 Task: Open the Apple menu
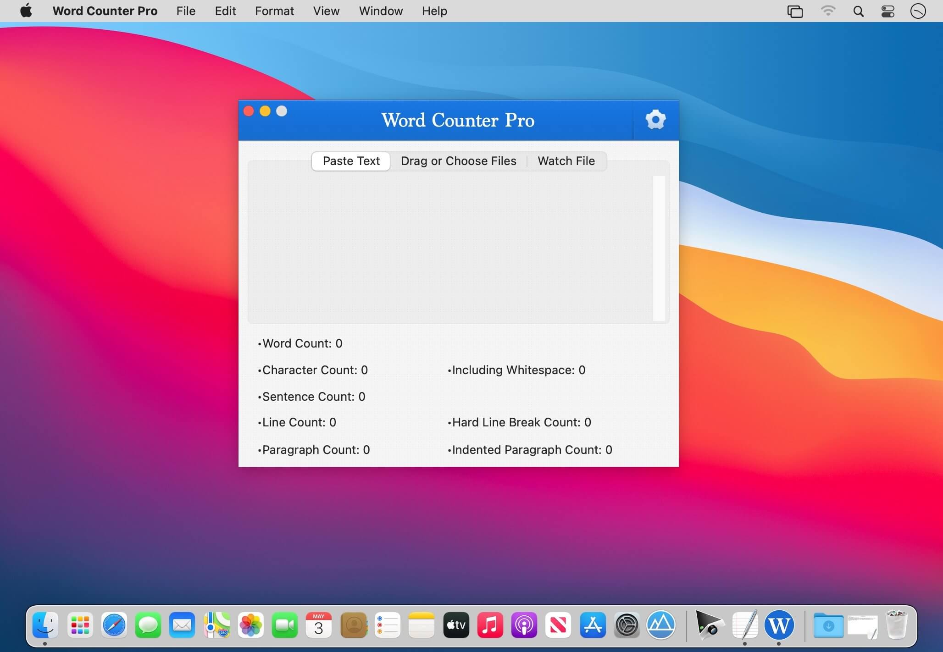click(x=26, y=11)
